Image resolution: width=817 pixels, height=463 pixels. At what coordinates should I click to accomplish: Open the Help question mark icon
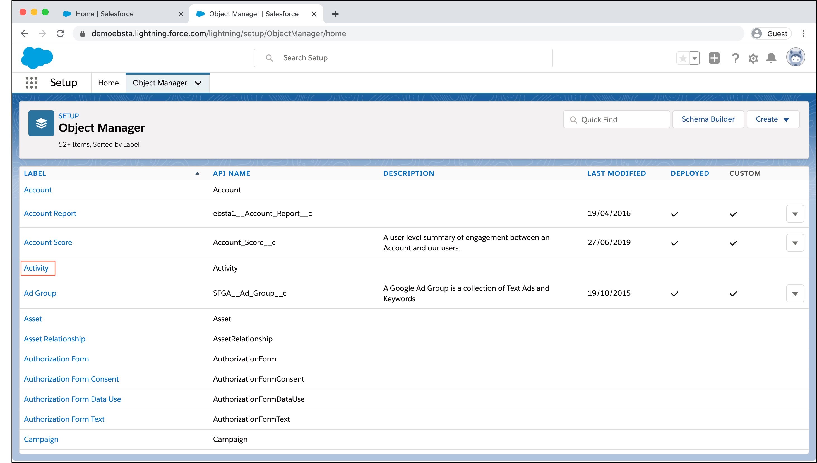tap(735, 58)
